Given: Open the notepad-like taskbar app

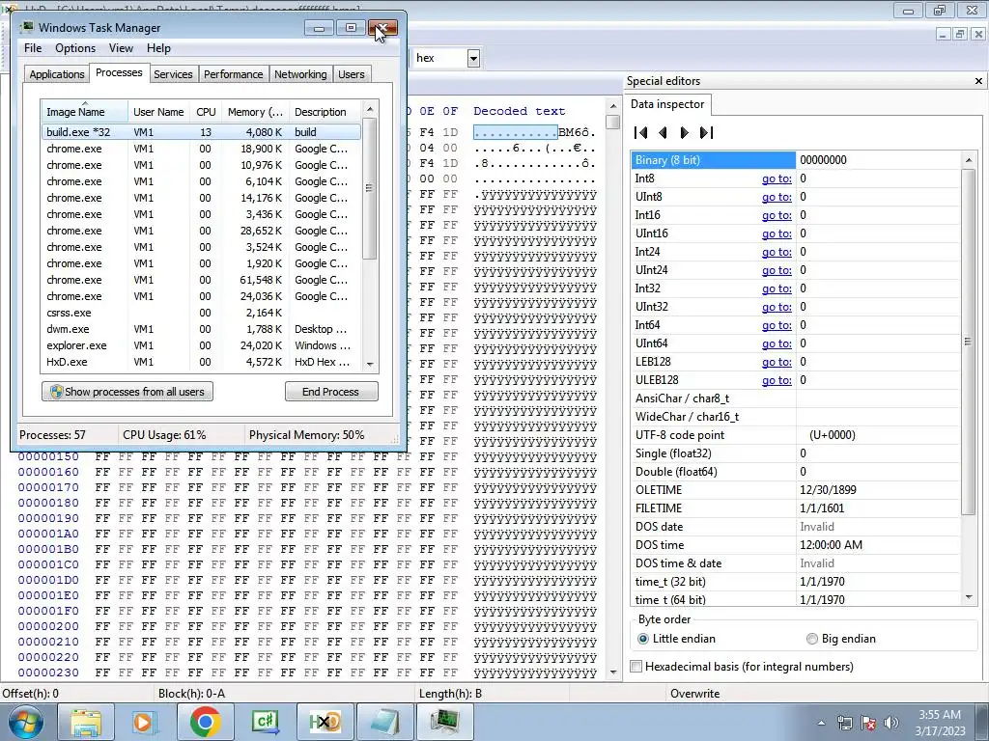Looking at the screenshot, I should click(x=384, y=722).
